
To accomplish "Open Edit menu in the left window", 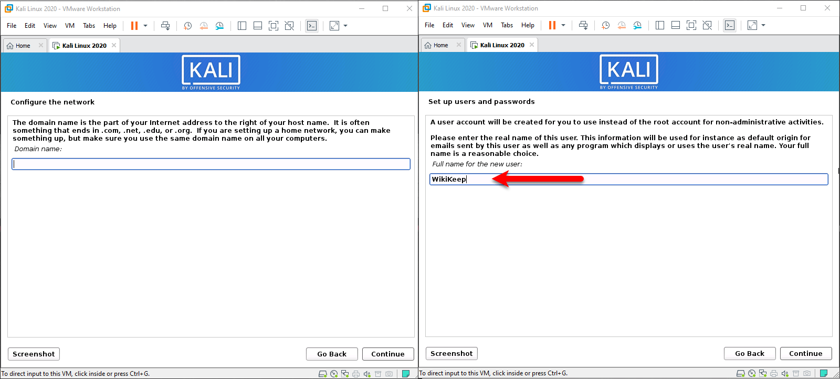I will click(x=30, y=26).
